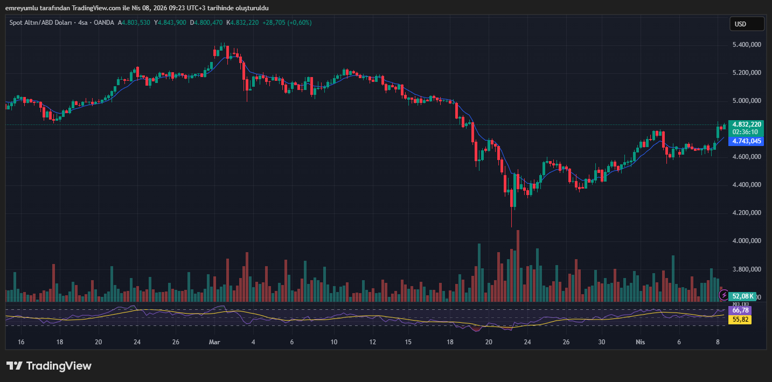
Task: Click the high value Y4.843,900 in legend
Action: tap(170, 23)
